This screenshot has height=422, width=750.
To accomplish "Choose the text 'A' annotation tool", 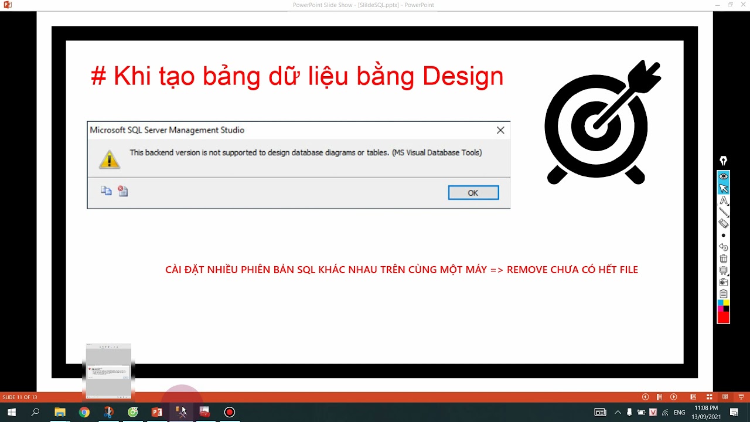I will (x=723, y=200).
